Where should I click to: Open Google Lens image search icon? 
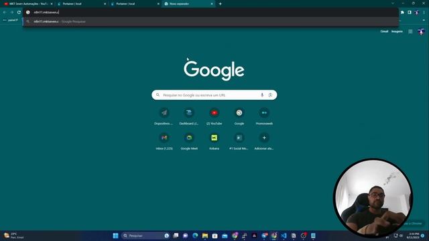click(270, 95)
